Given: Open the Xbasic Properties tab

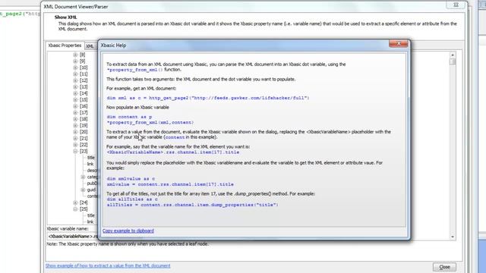Looking at the screenshot, I should [x=65, y=45].
